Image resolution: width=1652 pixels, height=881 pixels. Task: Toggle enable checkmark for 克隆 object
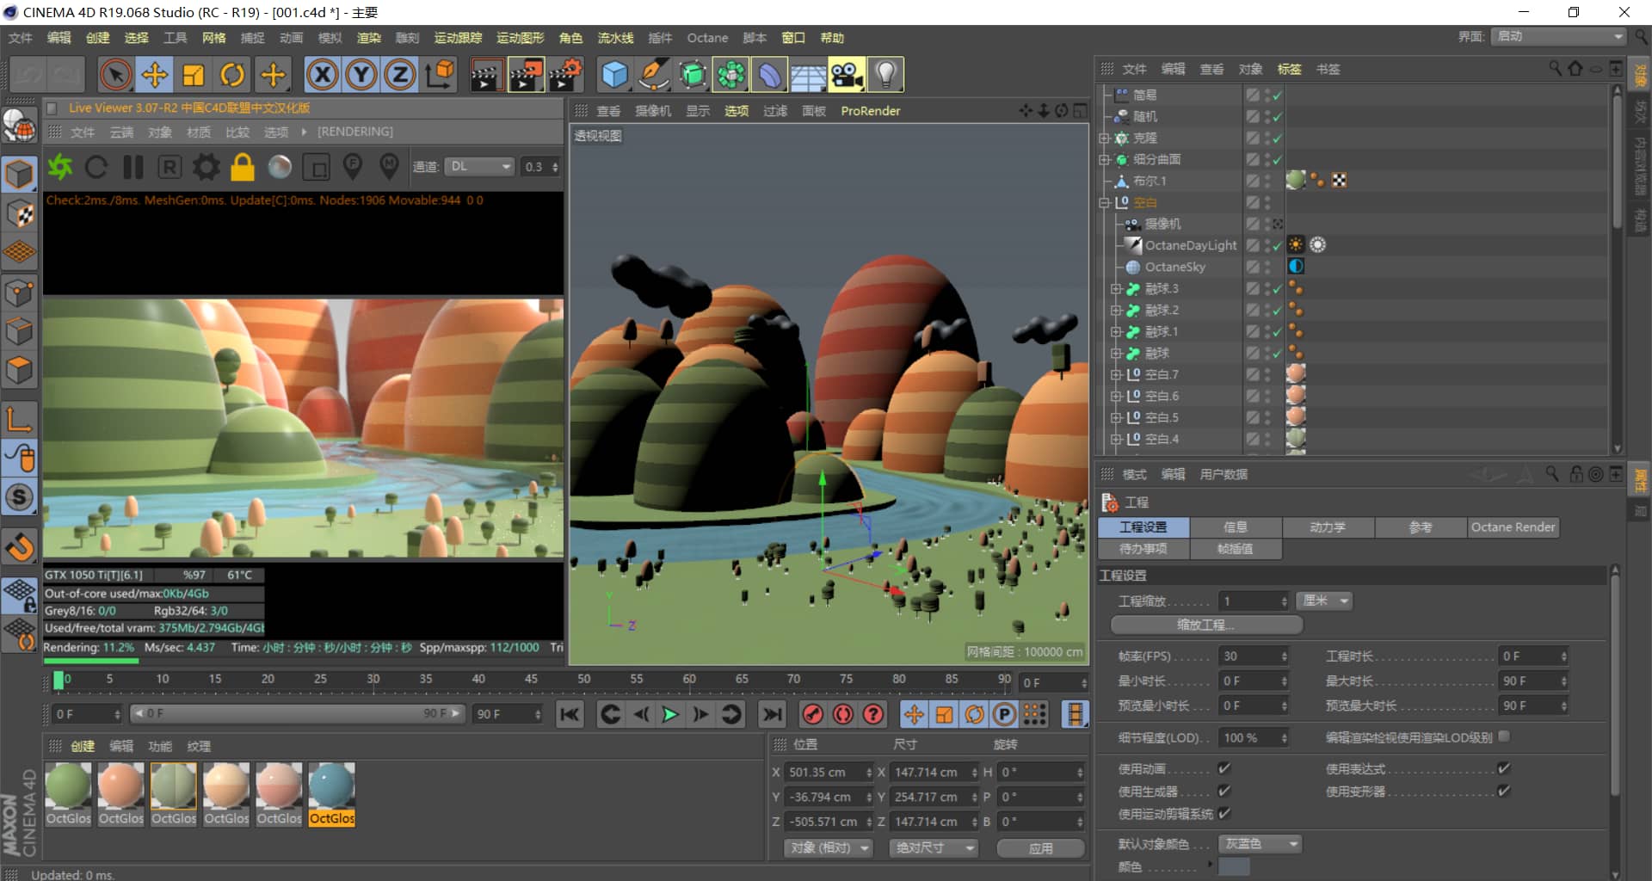1277,138
